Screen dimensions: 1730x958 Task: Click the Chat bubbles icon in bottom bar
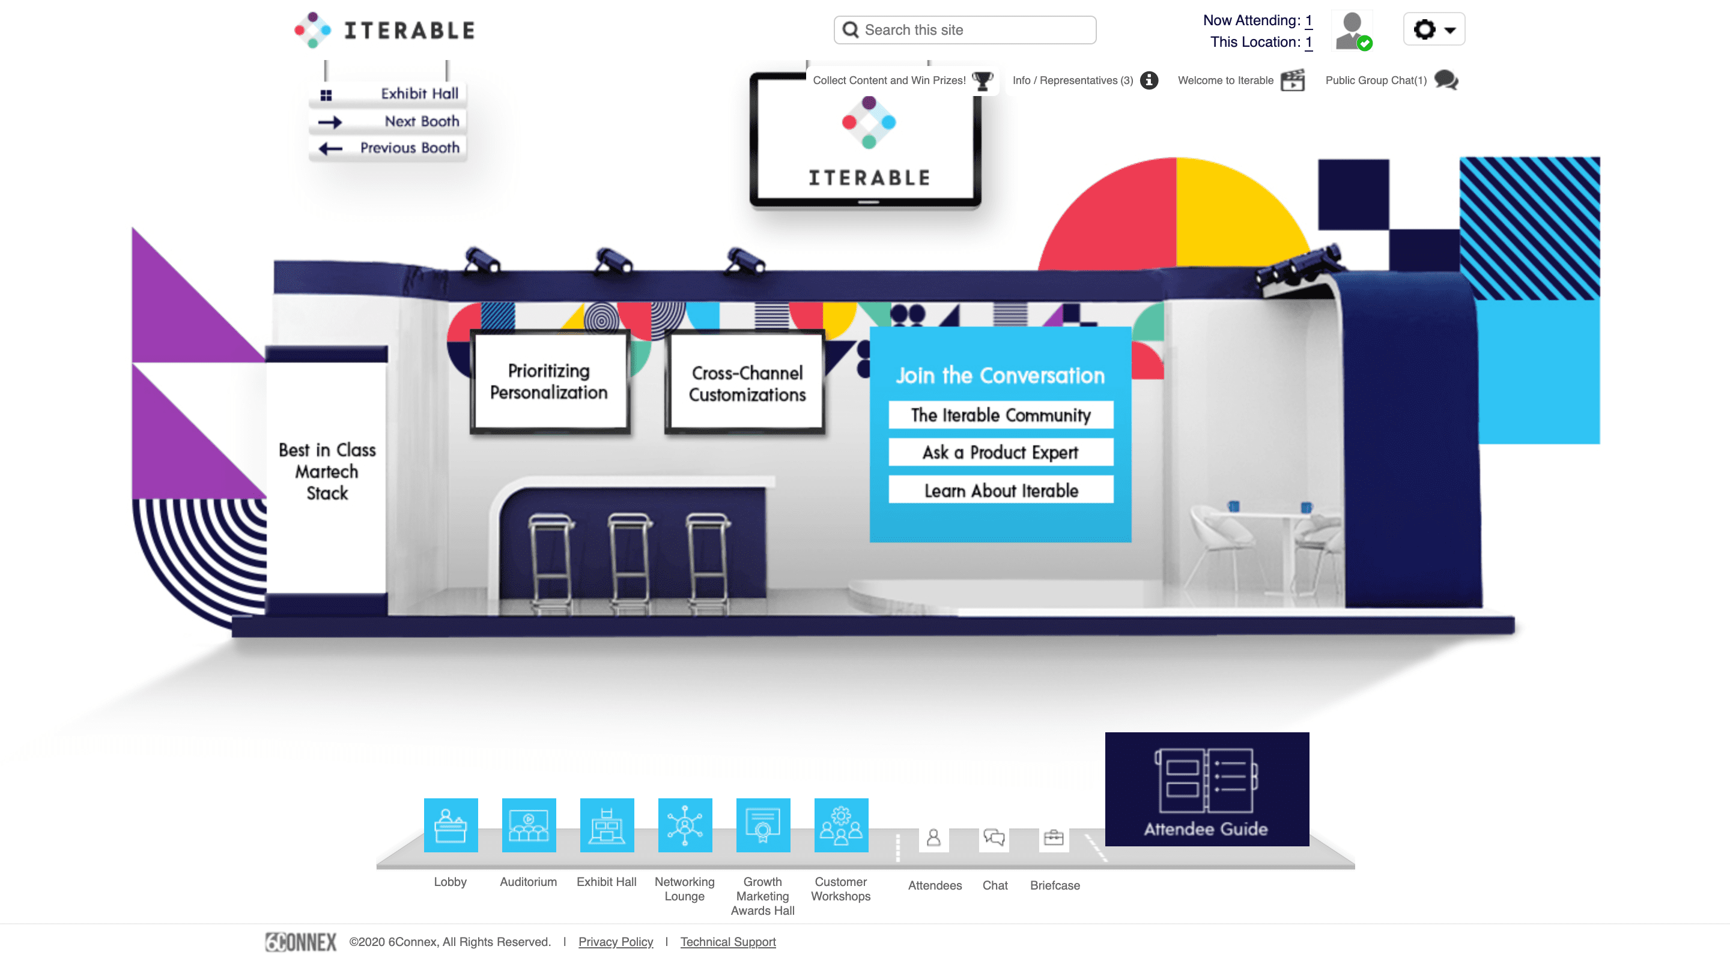pos(994,838)
